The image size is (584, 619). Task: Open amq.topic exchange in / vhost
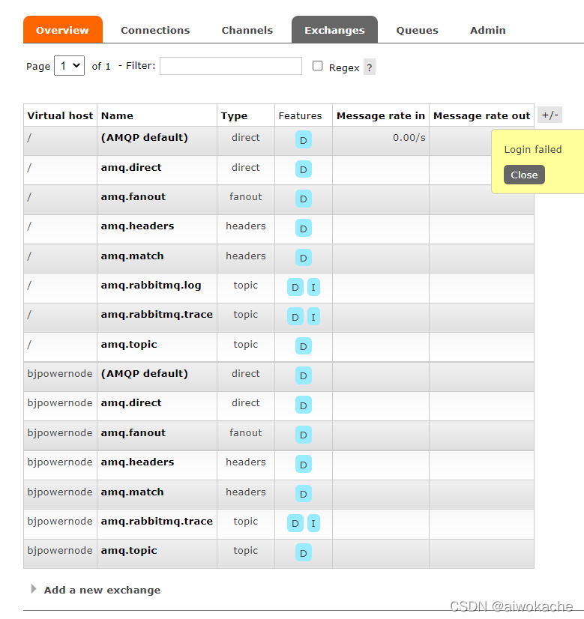point(129,344)
